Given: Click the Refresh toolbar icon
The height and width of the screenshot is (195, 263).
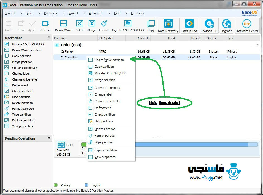Looking at the screenshot, I should [45, 23].
